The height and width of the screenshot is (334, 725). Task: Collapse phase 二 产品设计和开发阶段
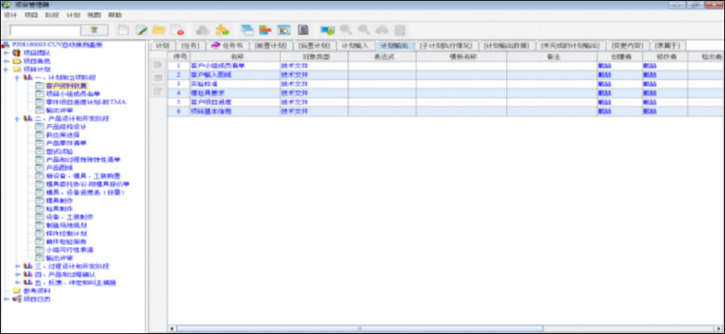(17, 118)
